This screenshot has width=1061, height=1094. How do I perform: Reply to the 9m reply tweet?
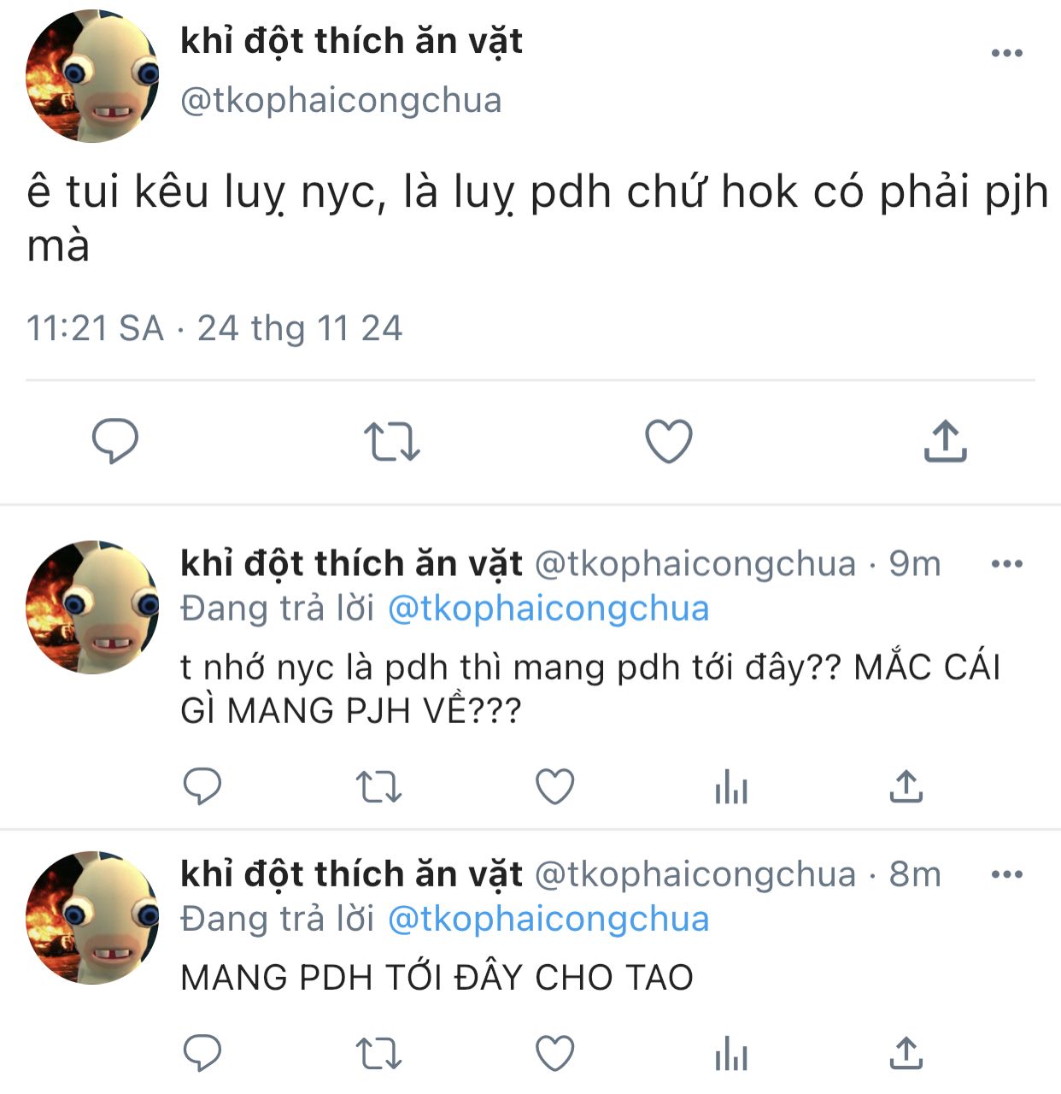202,786
